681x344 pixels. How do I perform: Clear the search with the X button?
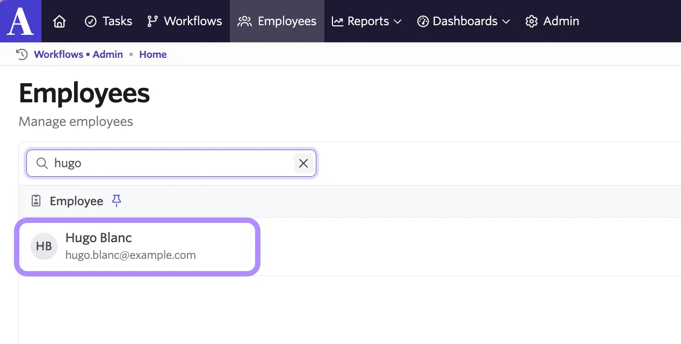click(x=303, y=163)
